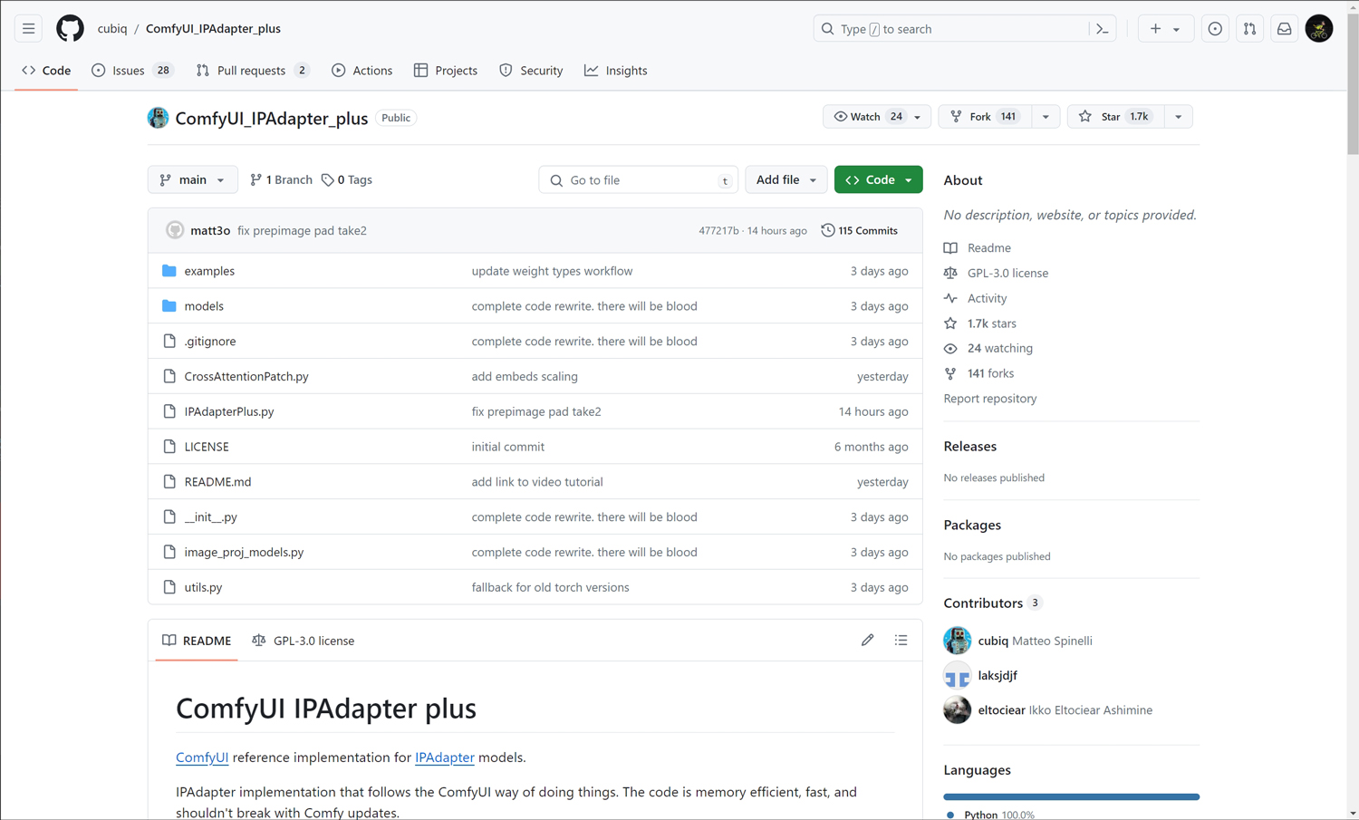View the 115 Commits history
This screenshot has height=820, width=1359.
click(x=859, y=231)
